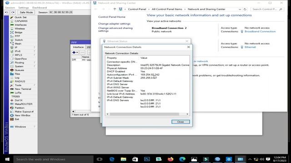The image size is (291, 163).
Task: Open OpenFlow in WinBox sidebar
Action: coord(20,59)
